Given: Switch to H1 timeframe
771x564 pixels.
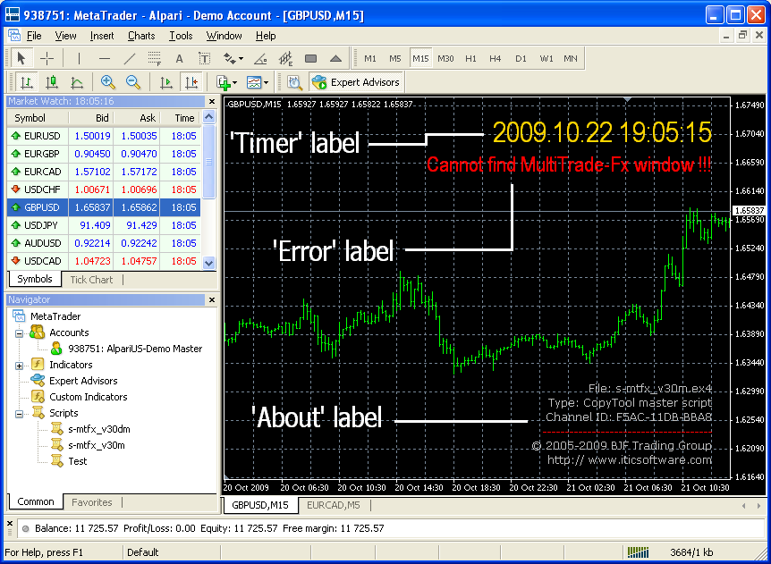Looking at the screenshot, I should pos(470,58).
